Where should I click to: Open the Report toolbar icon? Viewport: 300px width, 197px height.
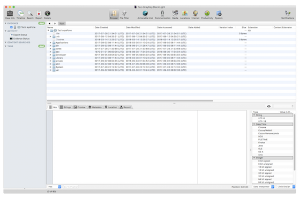pyautogui.click(x=39, y=14)
